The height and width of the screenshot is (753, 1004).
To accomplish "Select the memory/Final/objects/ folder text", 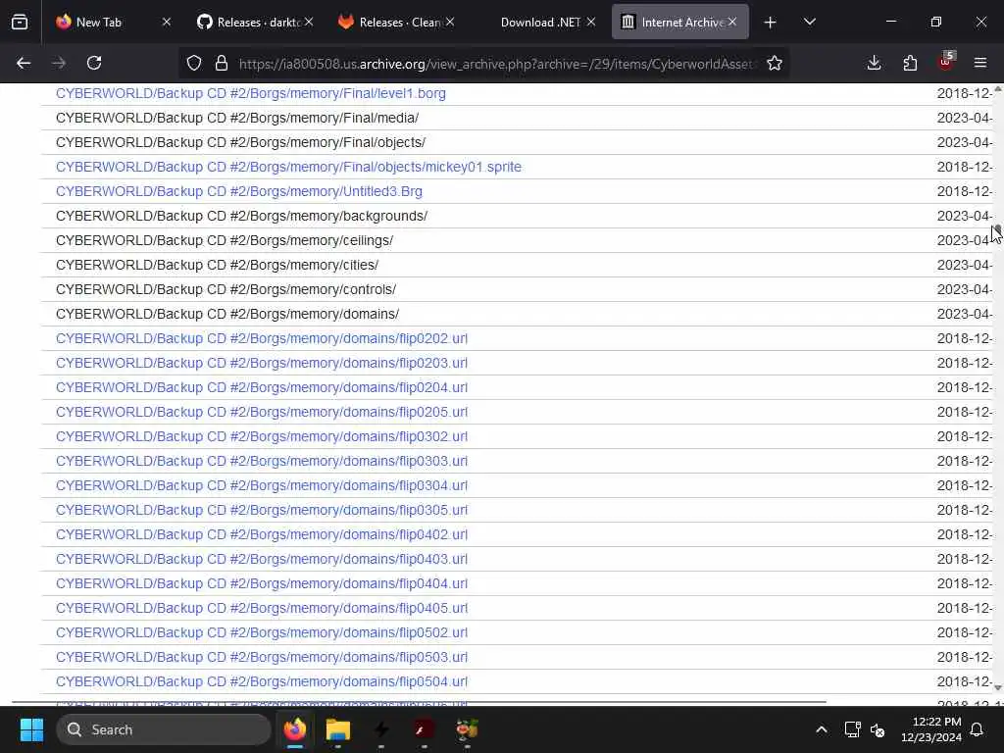I will [240, 143].
